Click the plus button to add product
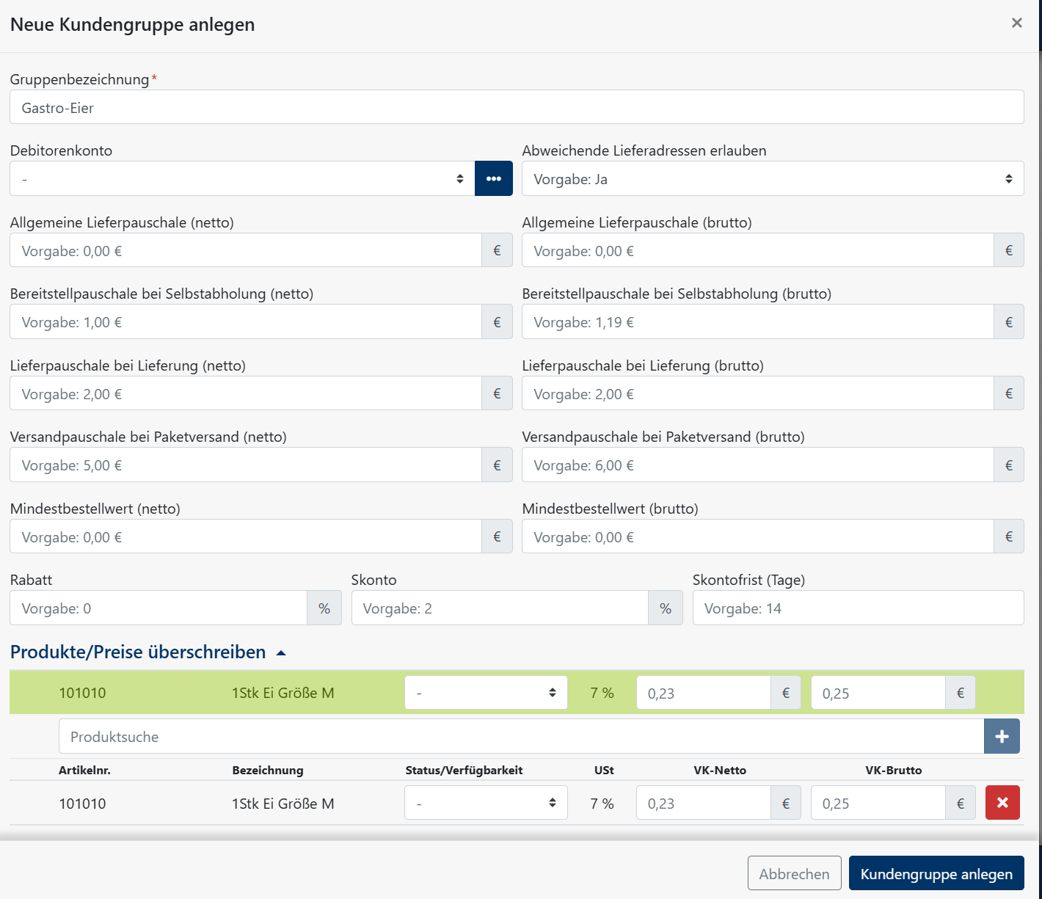Image resolution: width=1042 pixels, height=899 pixels. [x=1002, y=736]
